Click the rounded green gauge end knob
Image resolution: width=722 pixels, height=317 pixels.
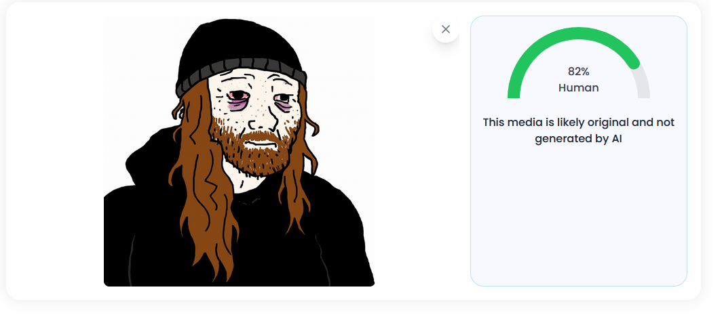coord(634,64)
